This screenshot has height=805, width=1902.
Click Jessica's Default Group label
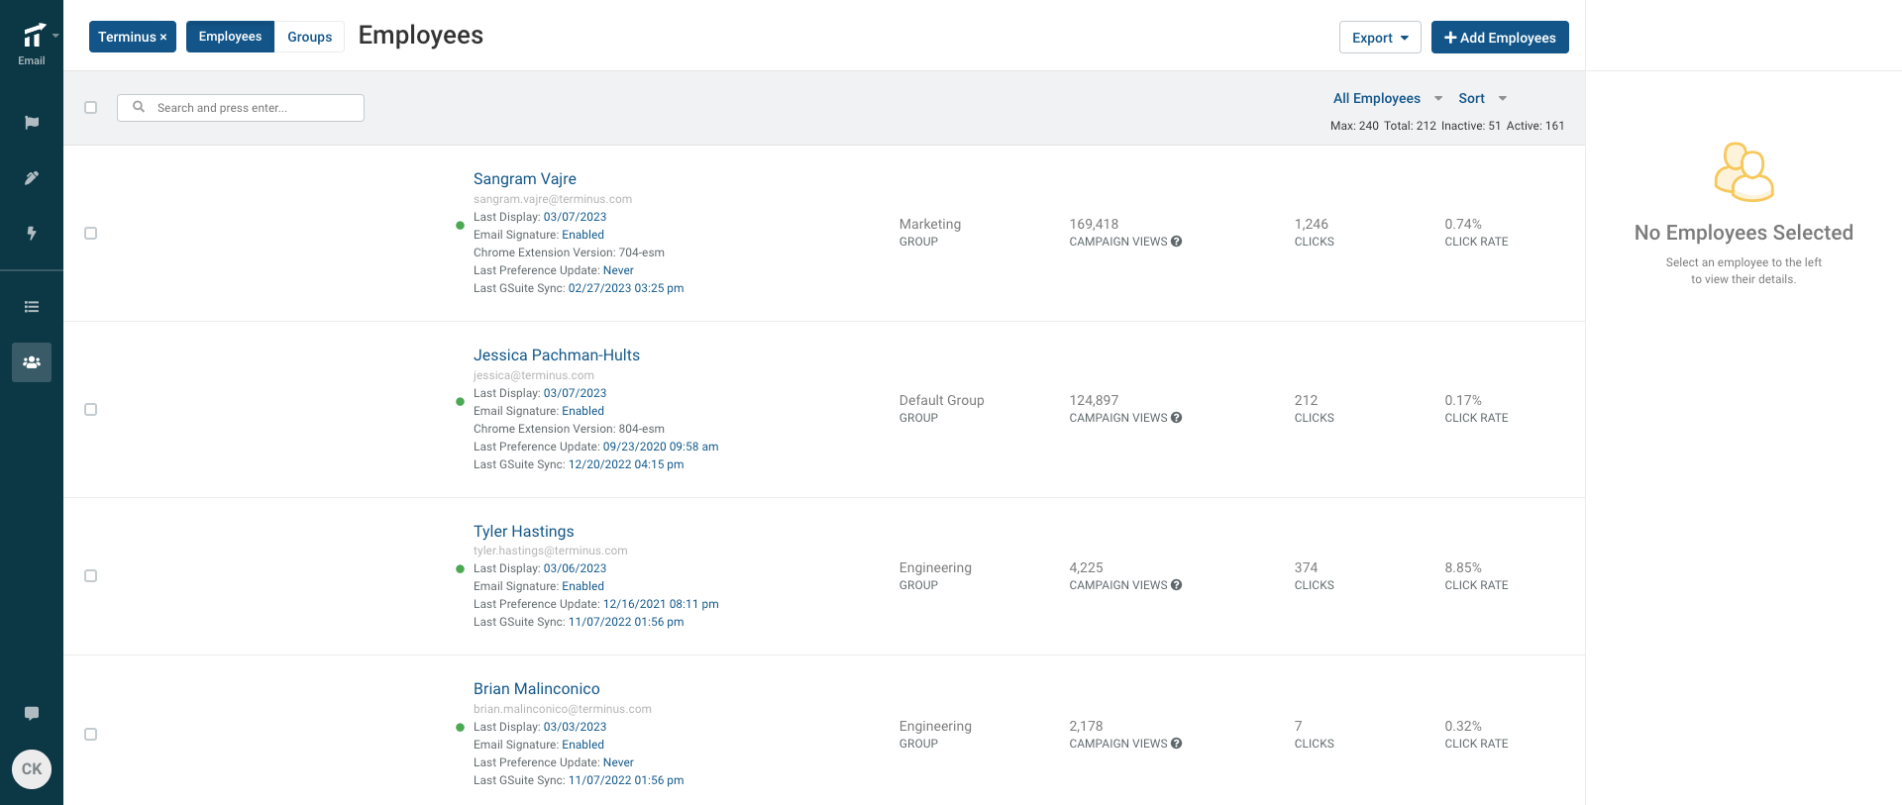coord(942,401)
